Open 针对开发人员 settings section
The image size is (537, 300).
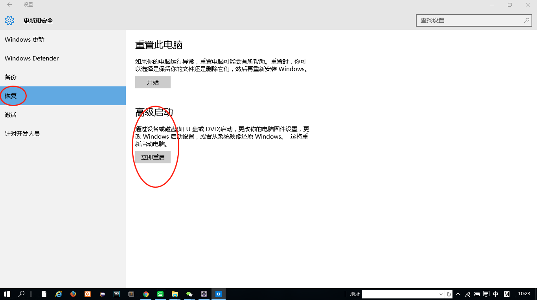pos(63,134)
